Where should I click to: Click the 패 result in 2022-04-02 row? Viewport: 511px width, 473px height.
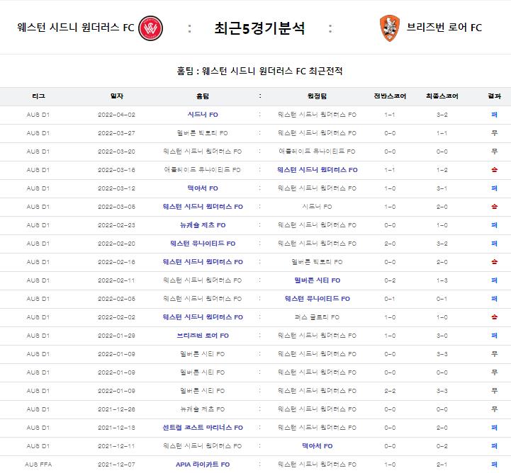point(495,115)
